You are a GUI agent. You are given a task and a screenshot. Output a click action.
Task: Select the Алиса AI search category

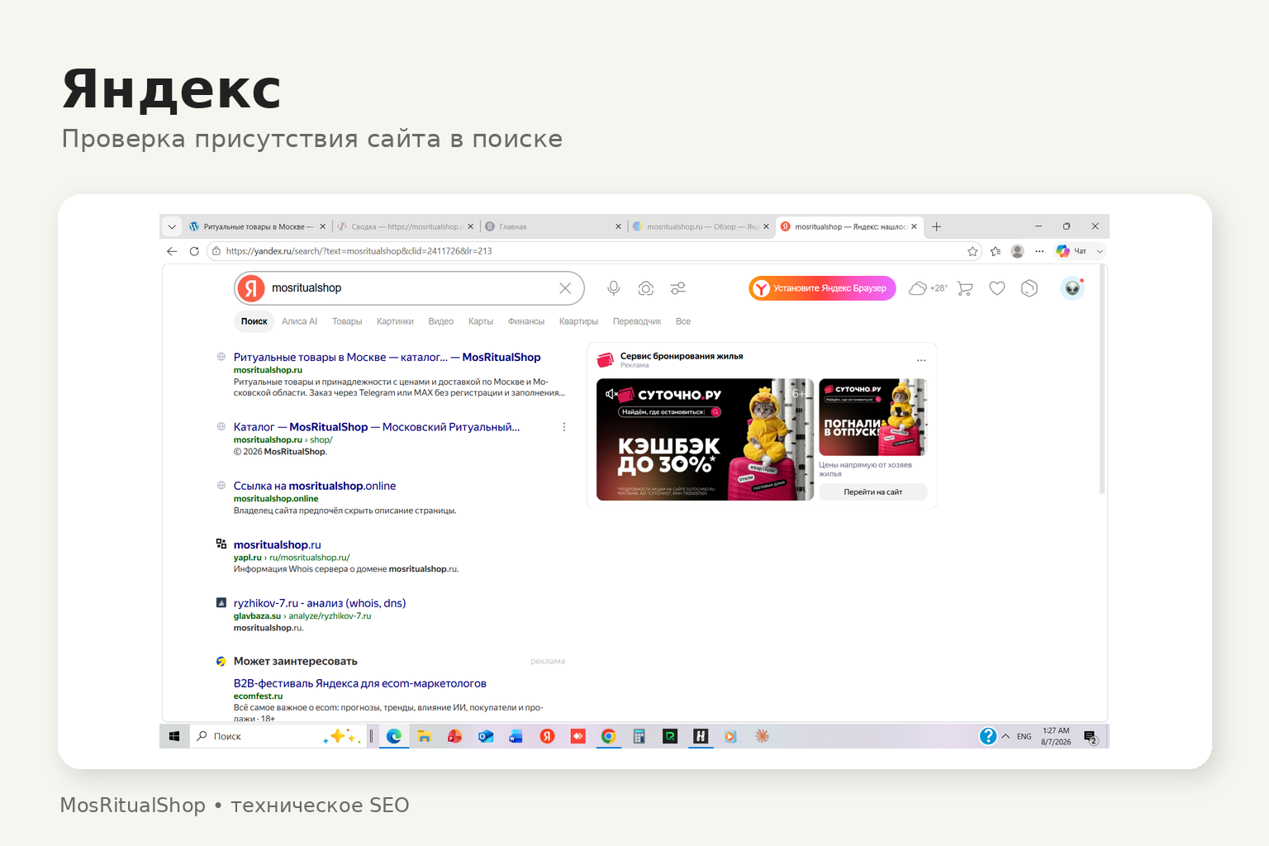pos(299,321)
